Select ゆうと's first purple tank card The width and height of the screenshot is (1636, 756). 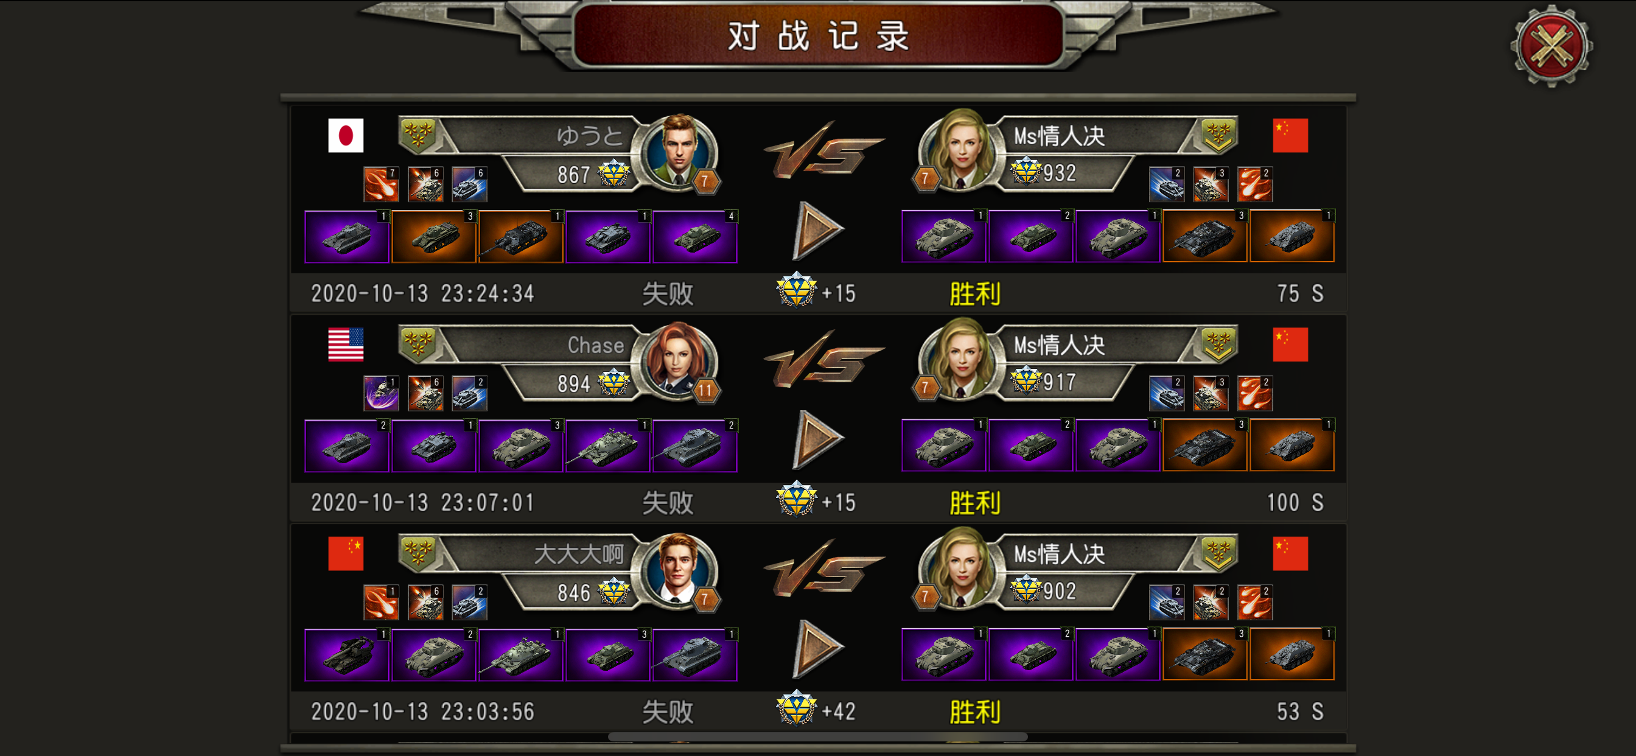(x=347, y=236)
